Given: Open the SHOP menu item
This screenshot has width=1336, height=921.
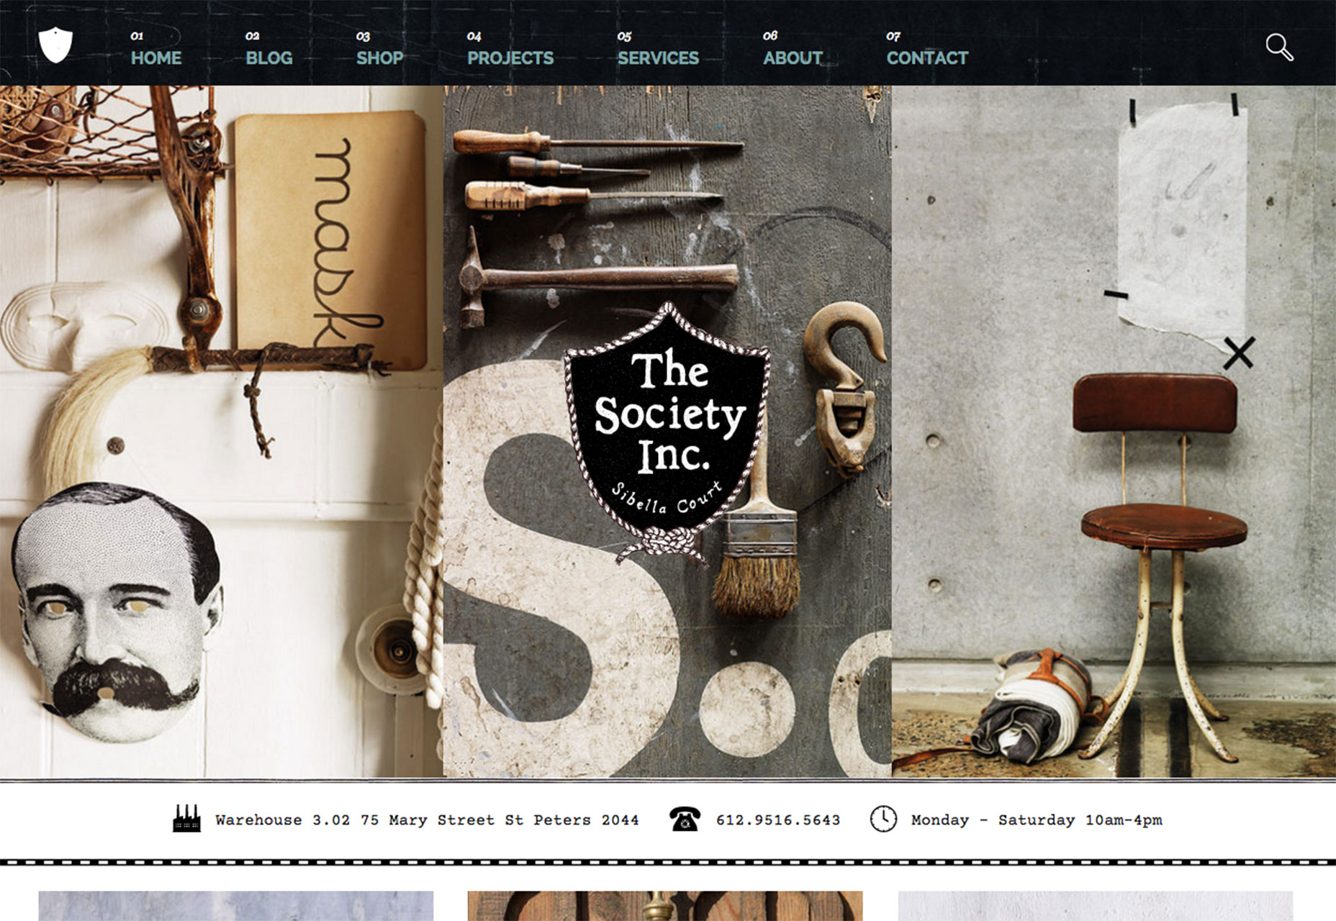Looking at the screenshot, I should (379, 58).
